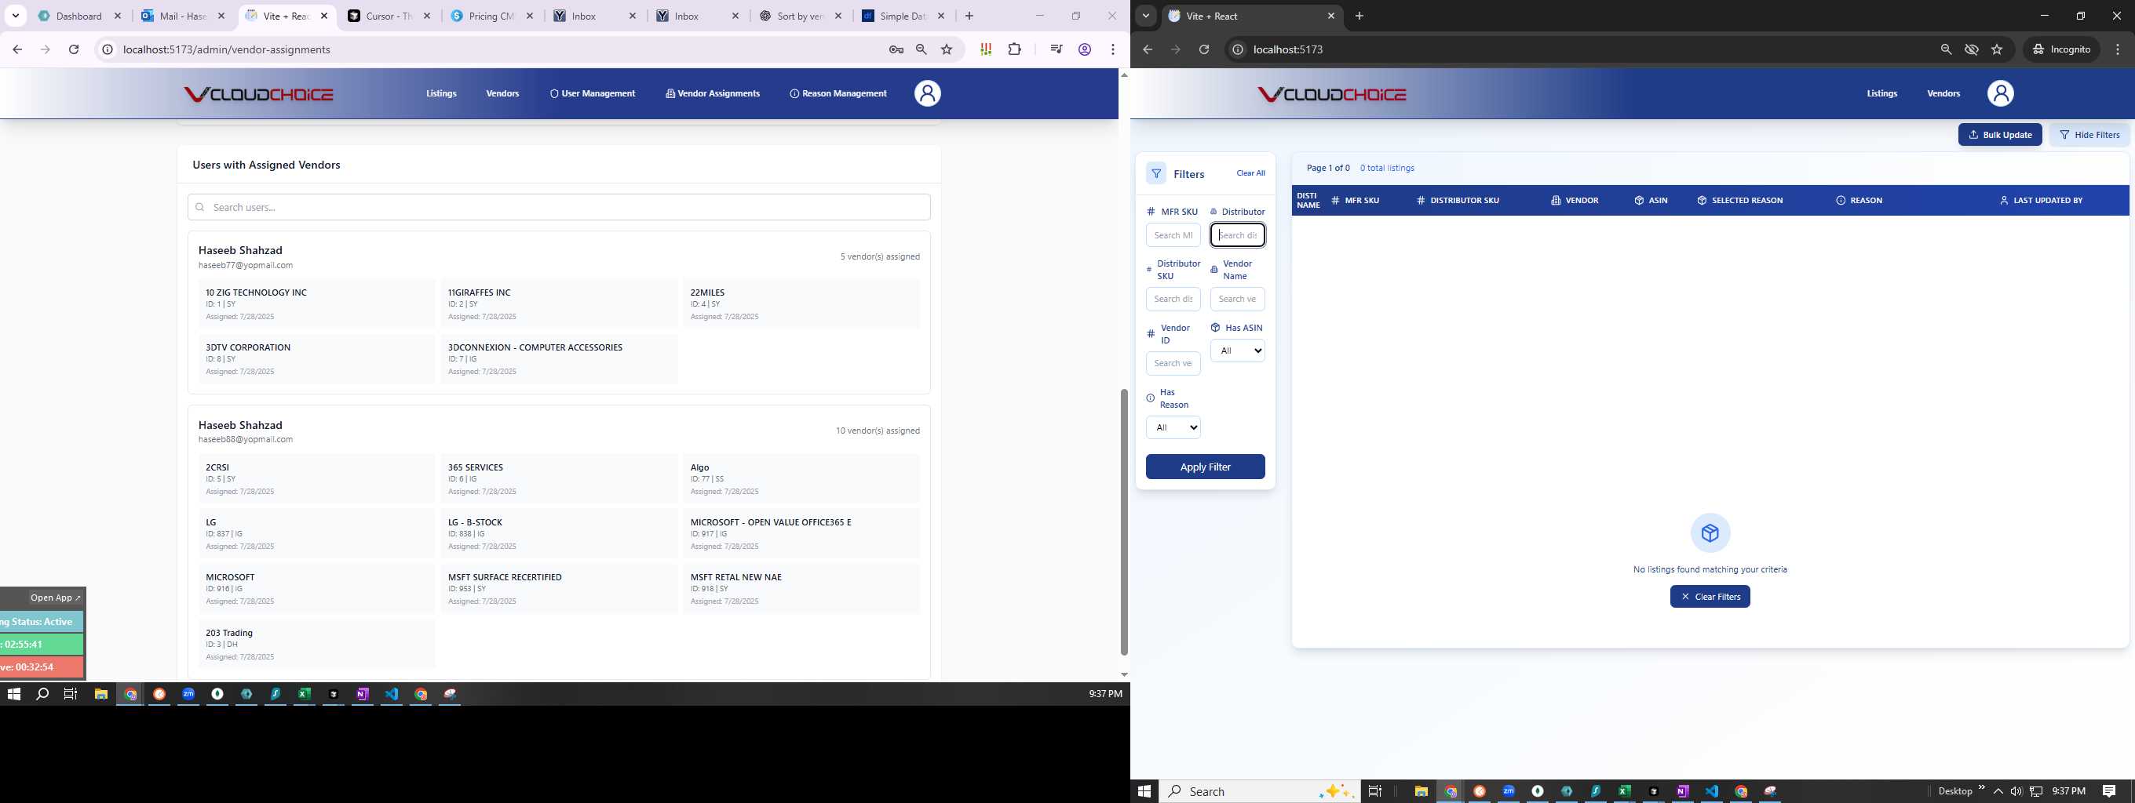2135x803 pixels.
Task: Click the left page vertical scrollbar
Action: [x=1124, y=521]
